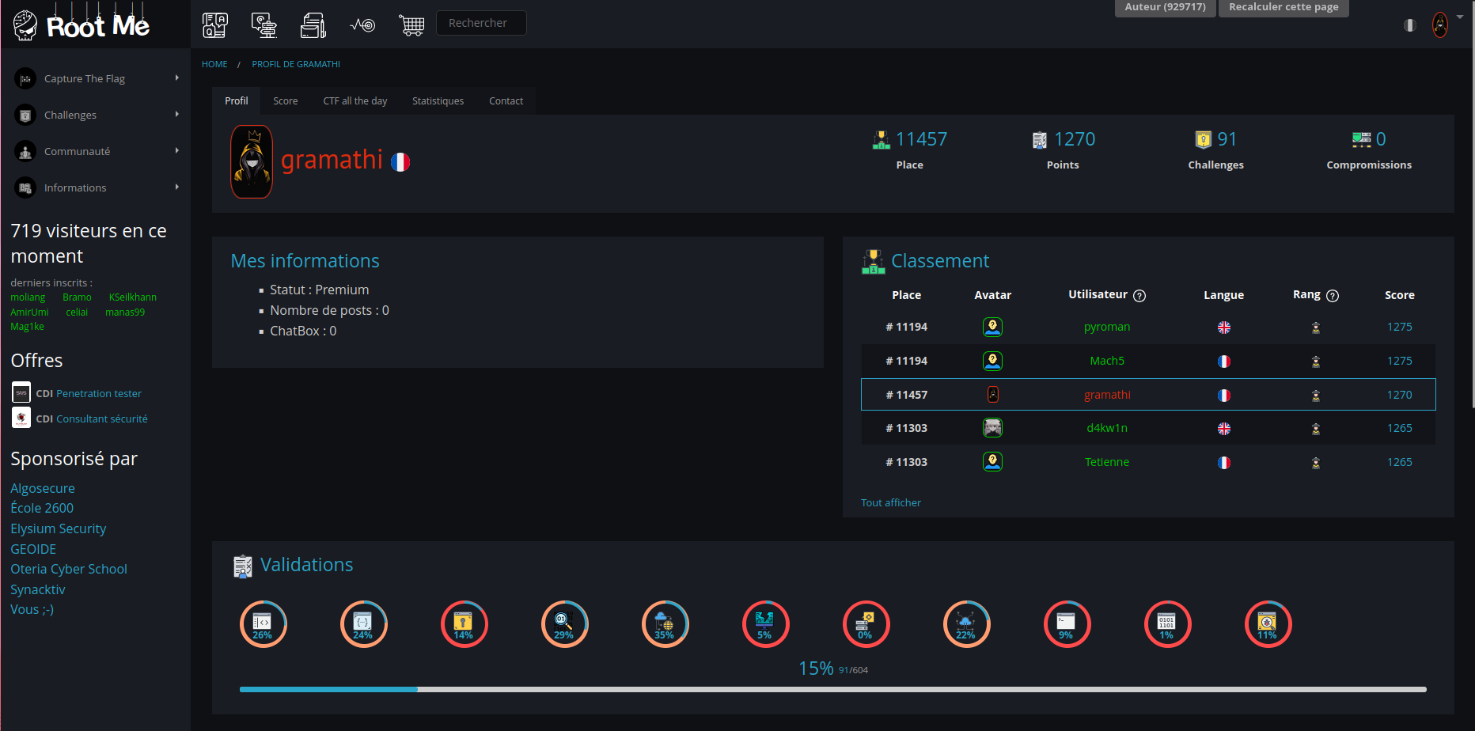Click inside the Rechercher search field

[x=481, y=22]
